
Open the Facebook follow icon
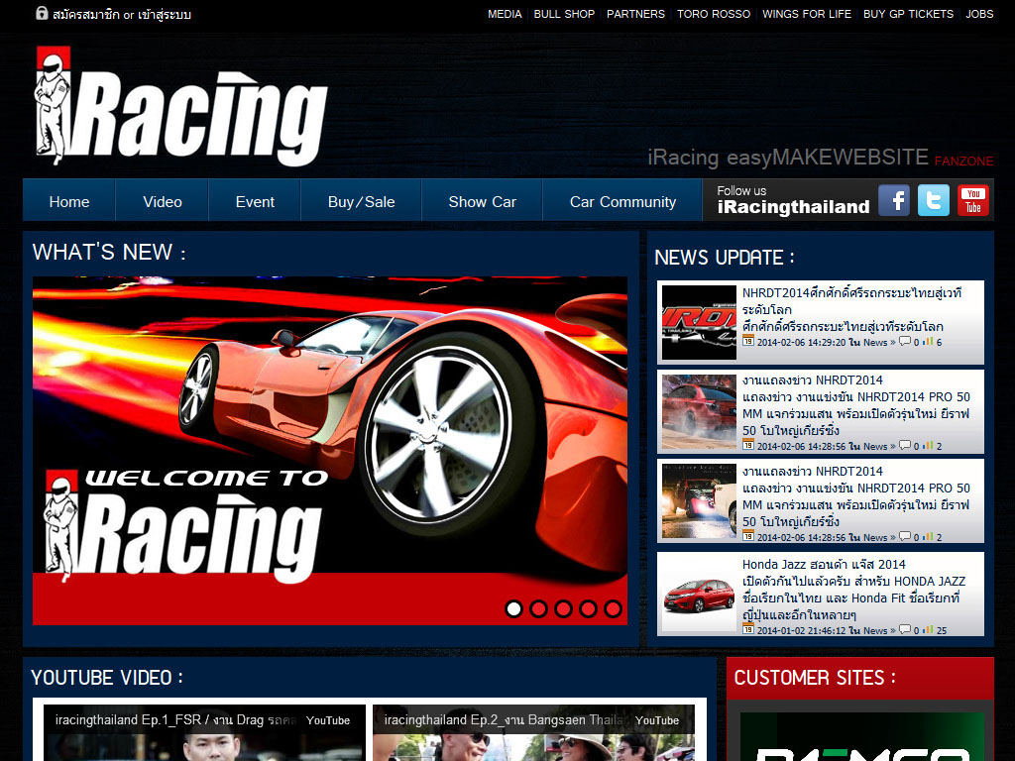[x=894, y=200]
